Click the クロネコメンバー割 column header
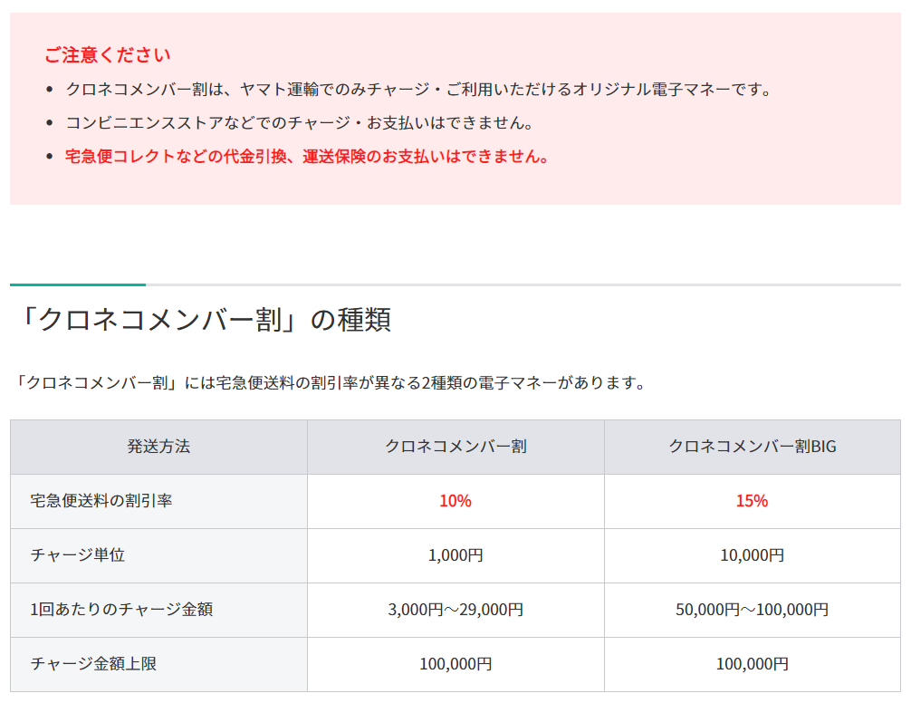Viewport: 911px width, 703px height. [x=455, y=447]
